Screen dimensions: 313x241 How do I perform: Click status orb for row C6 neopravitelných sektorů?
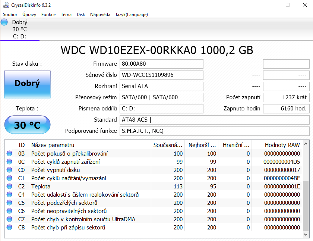[x=9, y=211]
